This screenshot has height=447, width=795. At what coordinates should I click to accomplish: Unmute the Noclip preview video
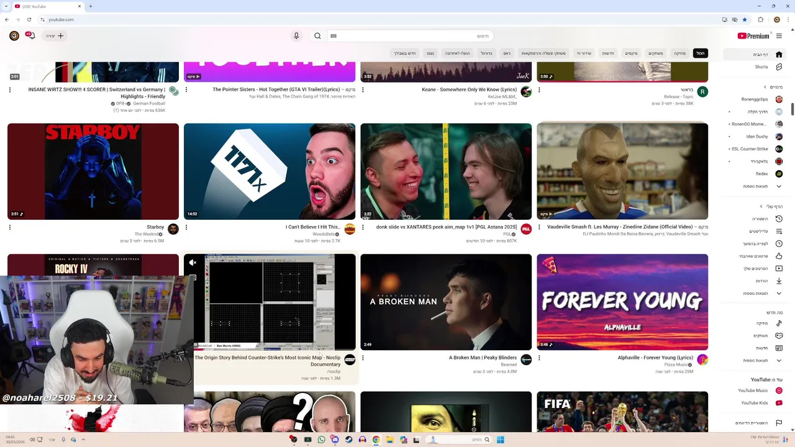(x=193, y=263)
